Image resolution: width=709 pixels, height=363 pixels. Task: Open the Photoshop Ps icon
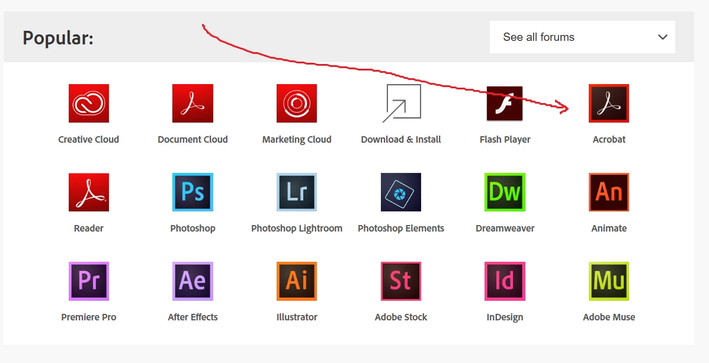193,192
